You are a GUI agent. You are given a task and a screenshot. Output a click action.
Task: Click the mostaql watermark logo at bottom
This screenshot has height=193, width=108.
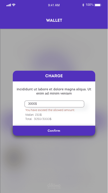pyautogui.click(x=54, y=186)
